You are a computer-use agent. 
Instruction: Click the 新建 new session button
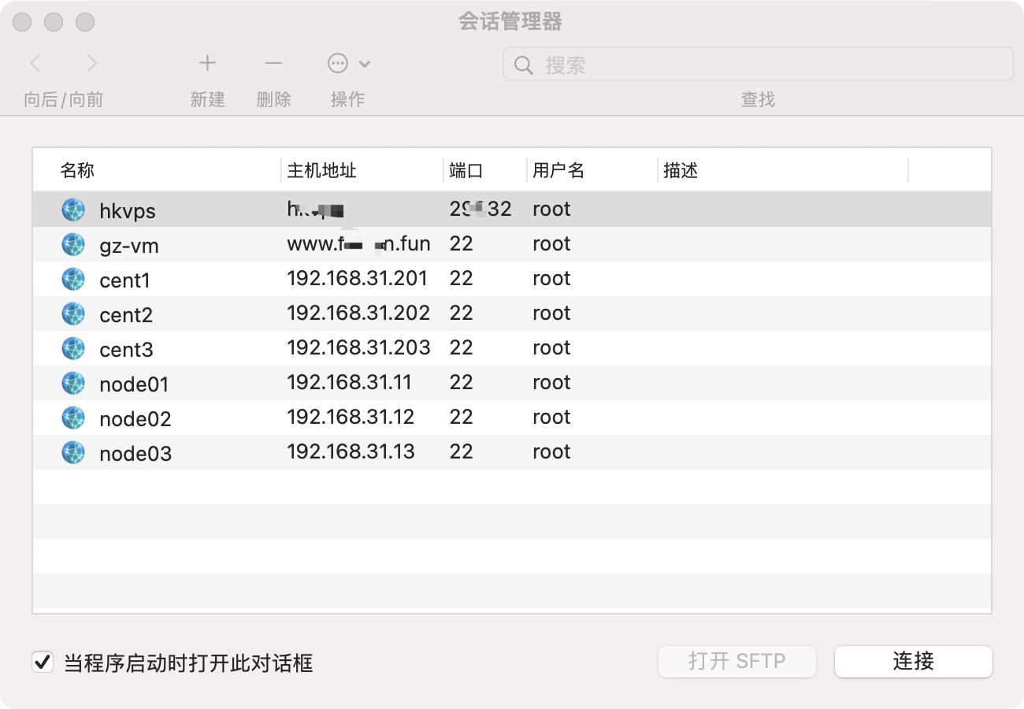207,64
